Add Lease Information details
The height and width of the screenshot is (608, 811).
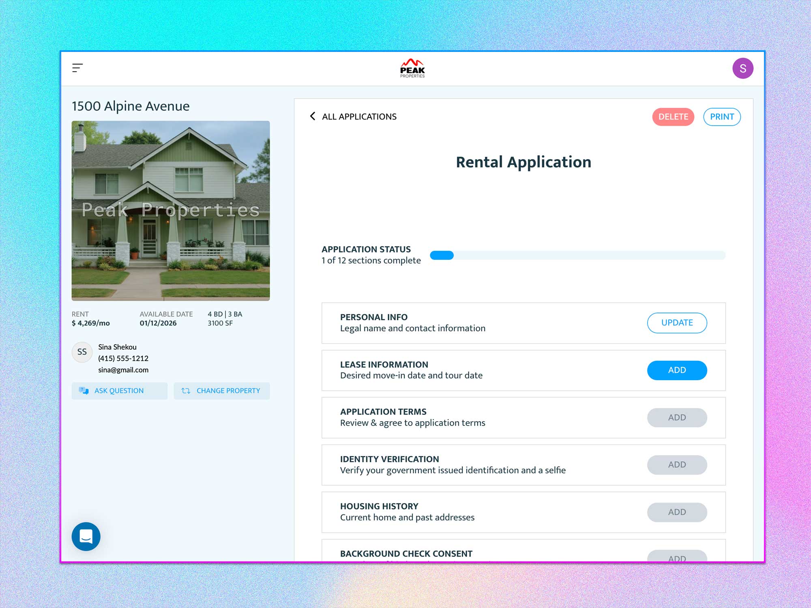(x=677, y=370)
